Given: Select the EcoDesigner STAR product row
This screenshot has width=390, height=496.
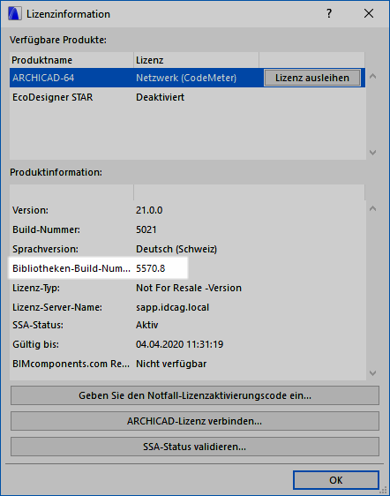Looking at the screenshot, I should (187, 97).
